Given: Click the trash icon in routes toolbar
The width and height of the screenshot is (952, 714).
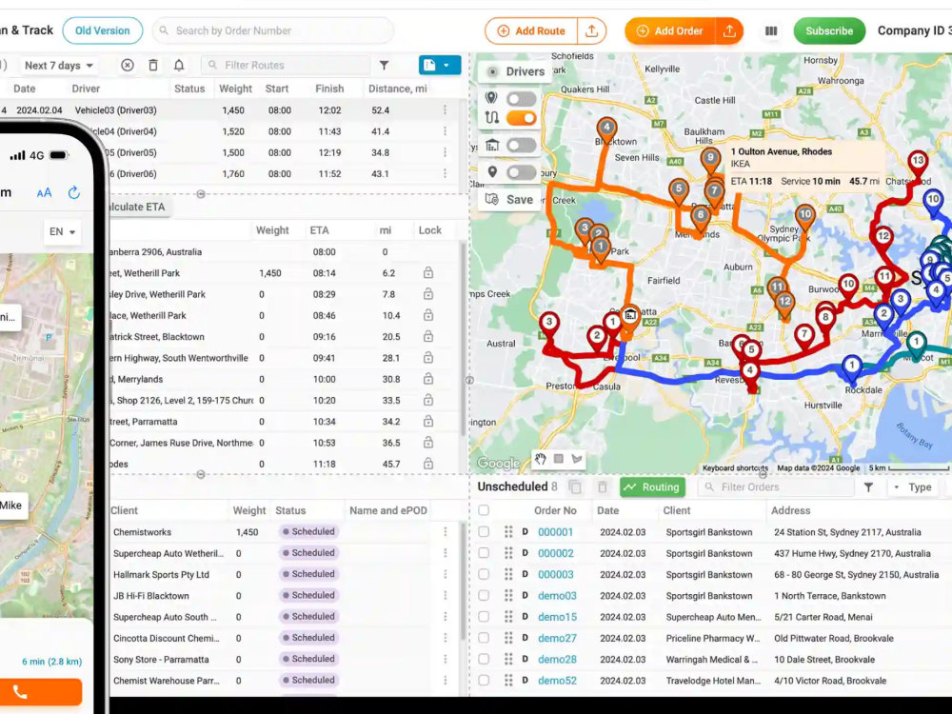Looking at the screenshot, I should click(x=153, y=65).
